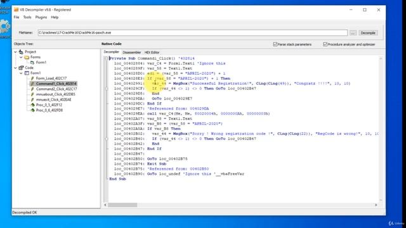
Task: Select the Form1 icon under Forms folder
Action: 32,62
